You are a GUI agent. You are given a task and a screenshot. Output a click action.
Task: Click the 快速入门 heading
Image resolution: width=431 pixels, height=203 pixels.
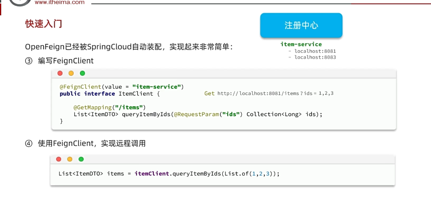point(44,24)
